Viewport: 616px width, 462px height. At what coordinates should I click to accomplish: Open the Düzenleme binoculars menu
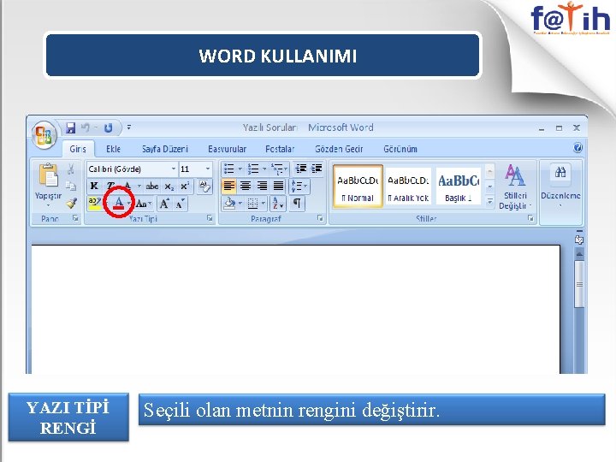pos(560,185)
